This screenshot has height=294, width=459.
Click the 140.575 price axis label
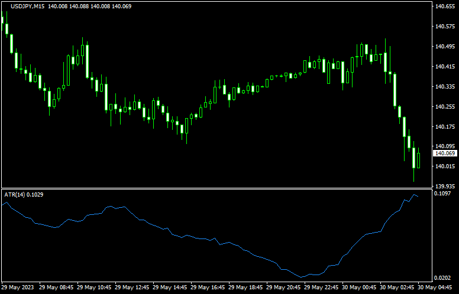445,27
